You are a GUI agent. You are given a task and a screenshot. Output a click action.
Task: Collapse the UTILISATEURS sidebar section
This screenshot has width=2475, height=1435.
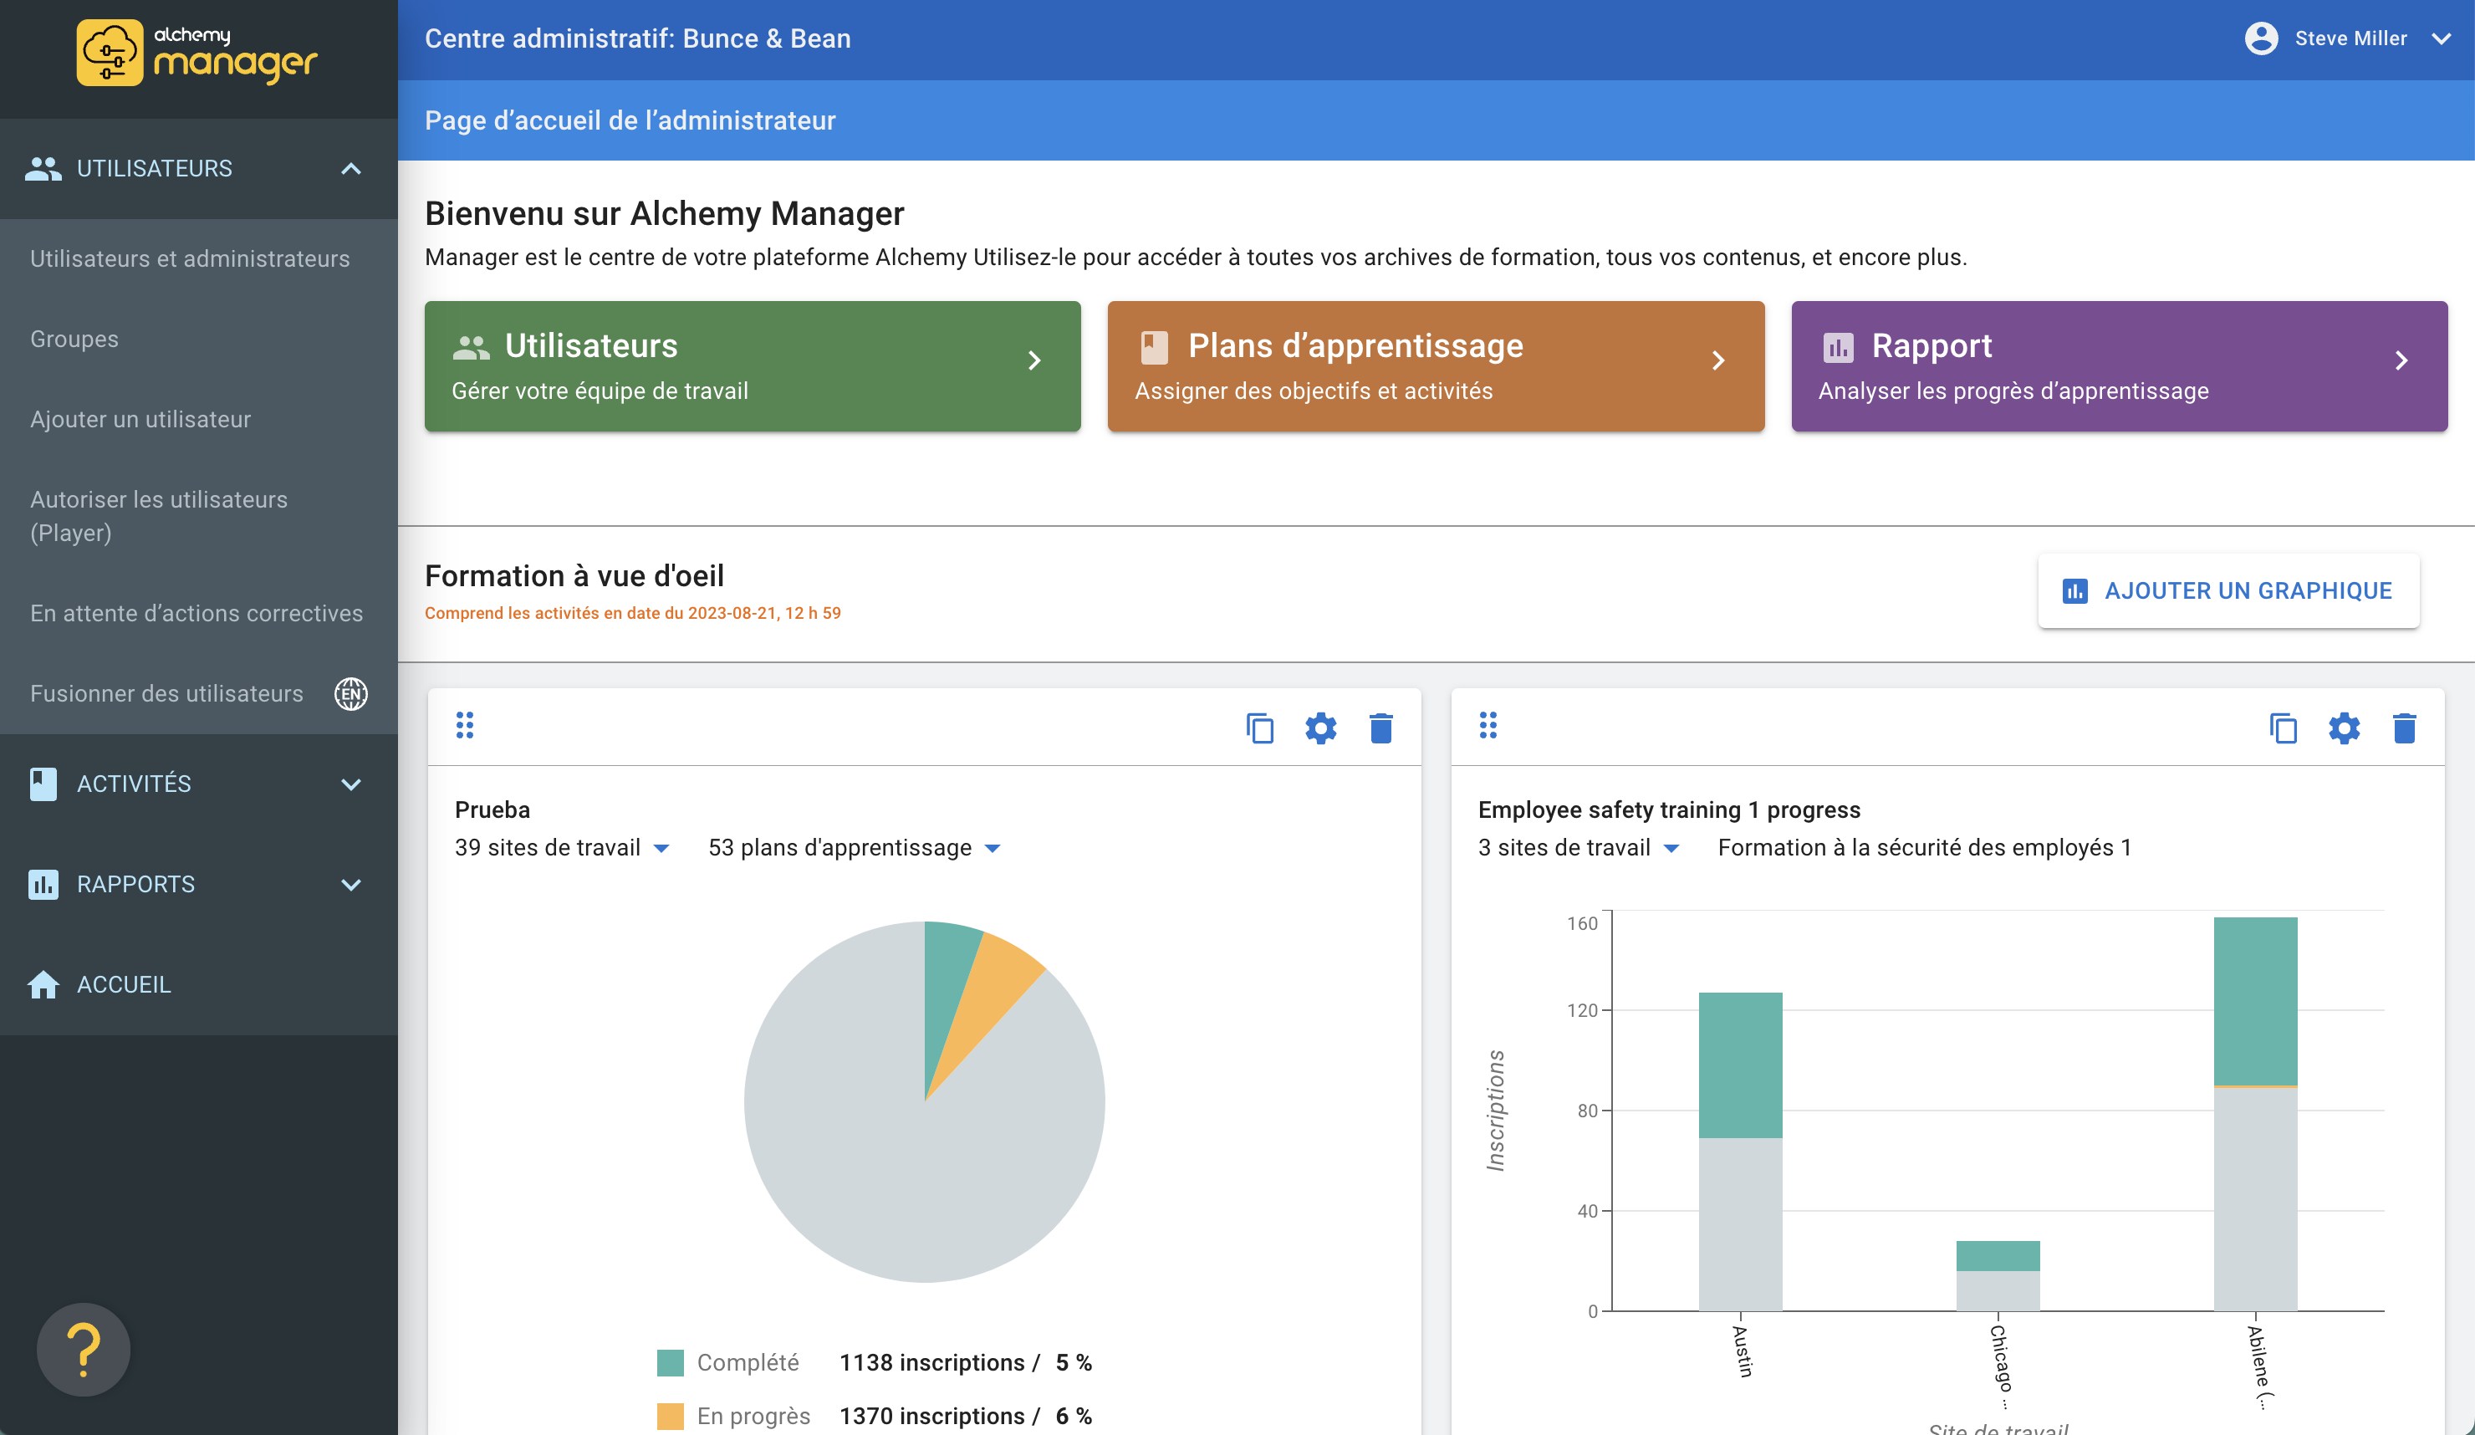tap(350, 169)
